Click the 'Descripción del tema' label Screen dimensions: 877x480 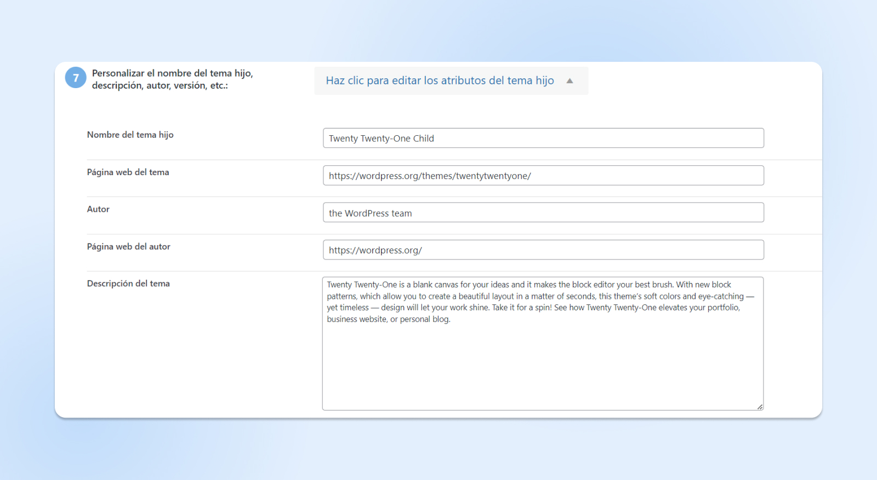tap(128, 284)
